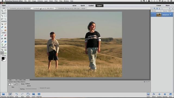Switch to the eLive tab

click(74, 5)
